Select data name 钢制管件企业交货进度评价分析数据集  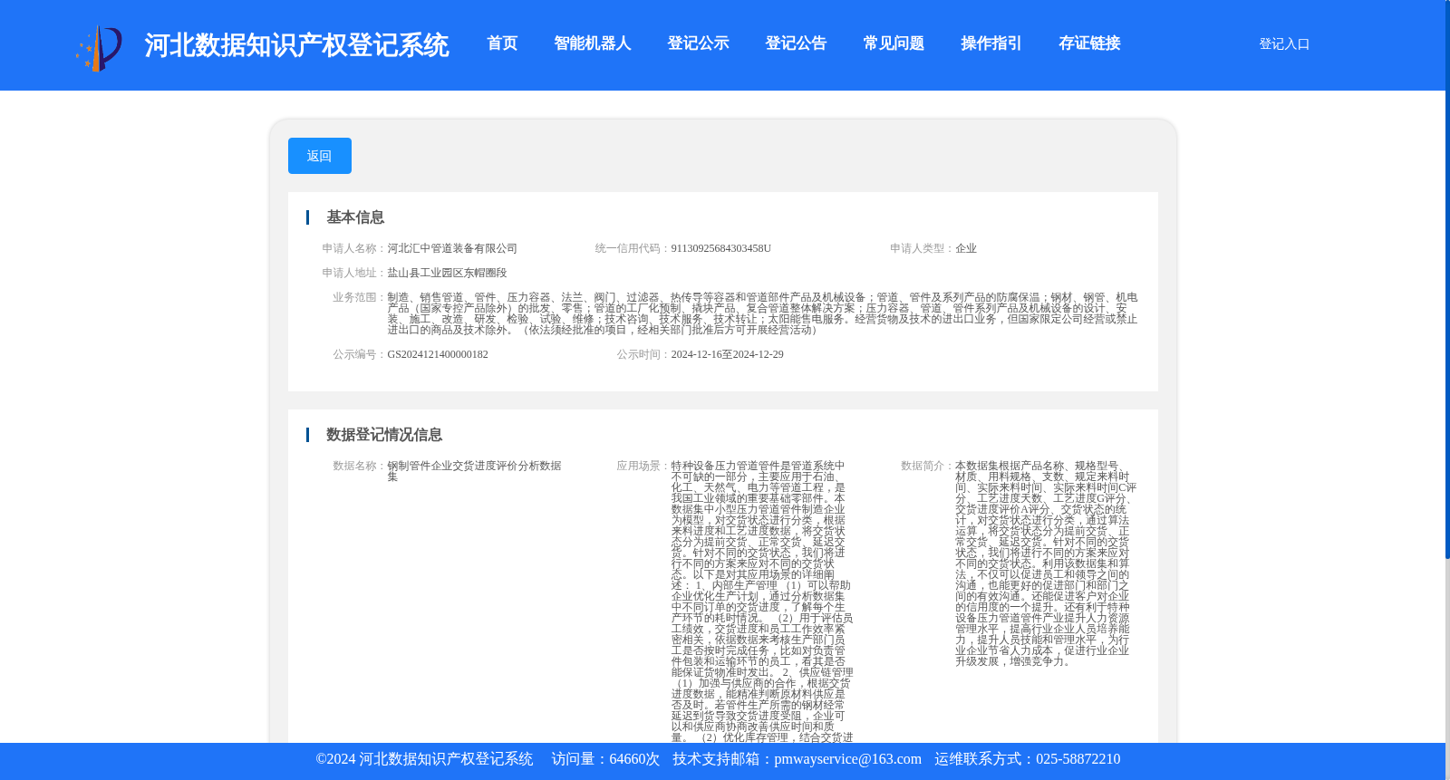tap(474, 471)
